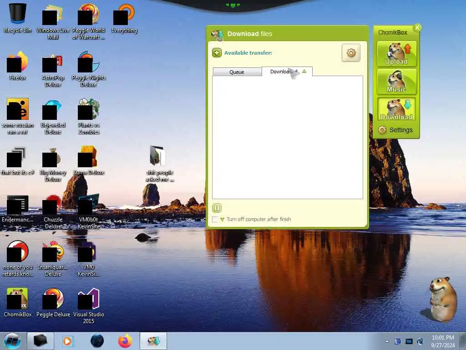Click the monitor icon in the system tray

click(409, 342)
